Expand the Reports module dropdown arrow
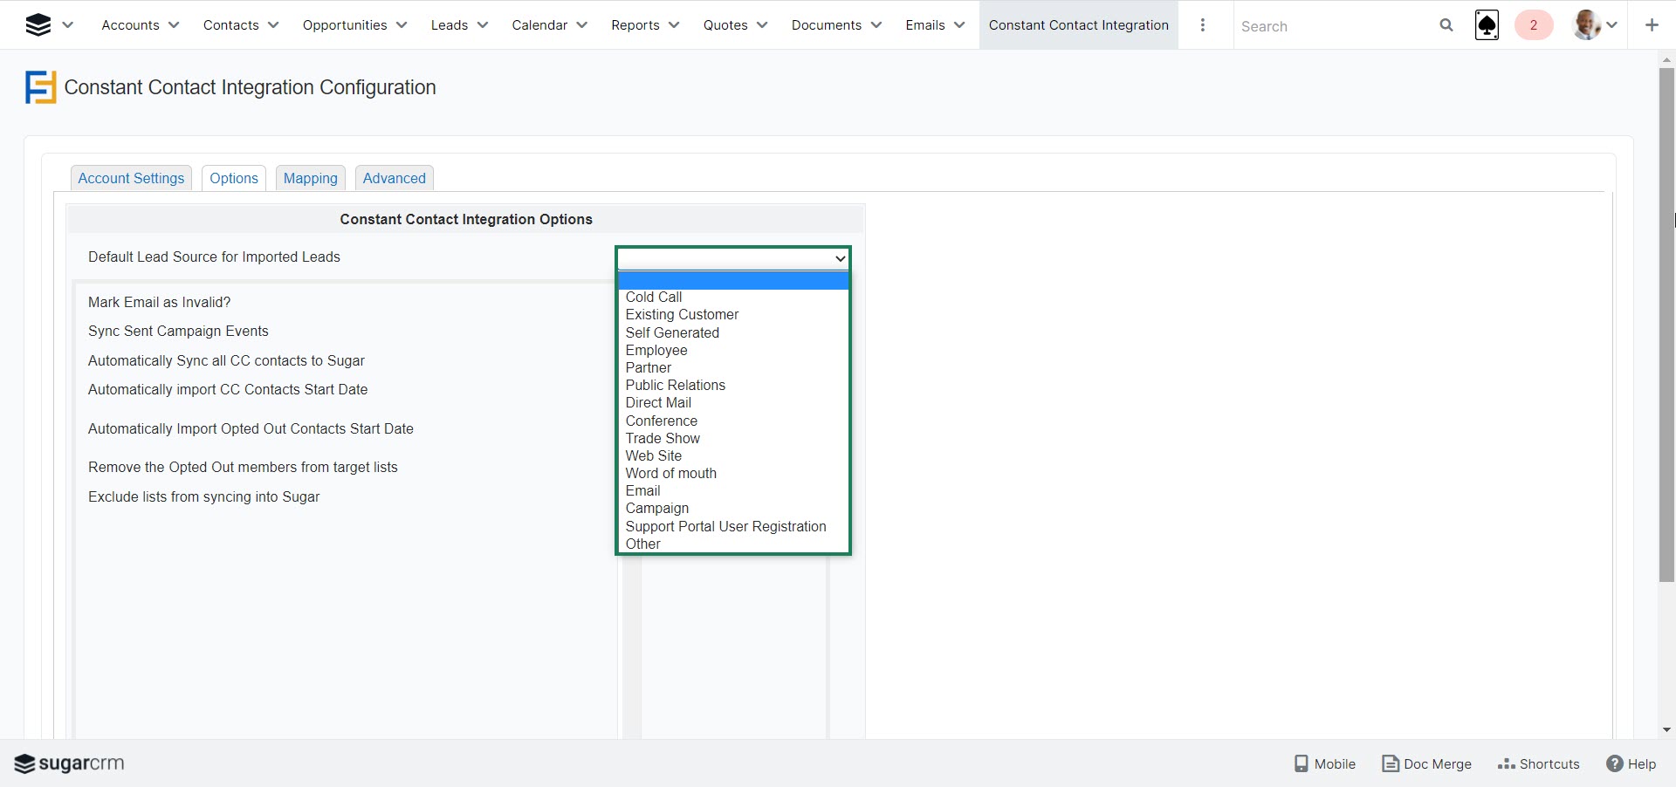This screenshot has height=787, width=1676. 674,25
